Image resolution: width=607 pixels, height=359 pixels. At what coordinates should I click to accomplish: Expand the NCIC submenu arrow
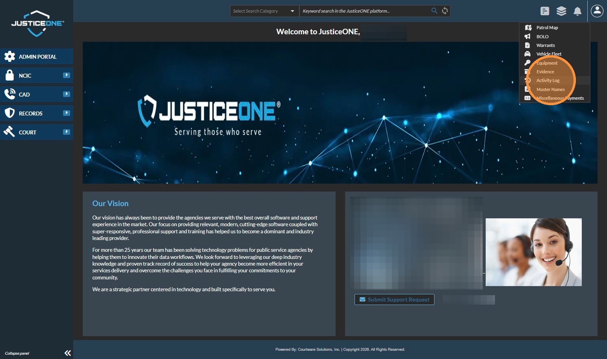tap(67, 75)
